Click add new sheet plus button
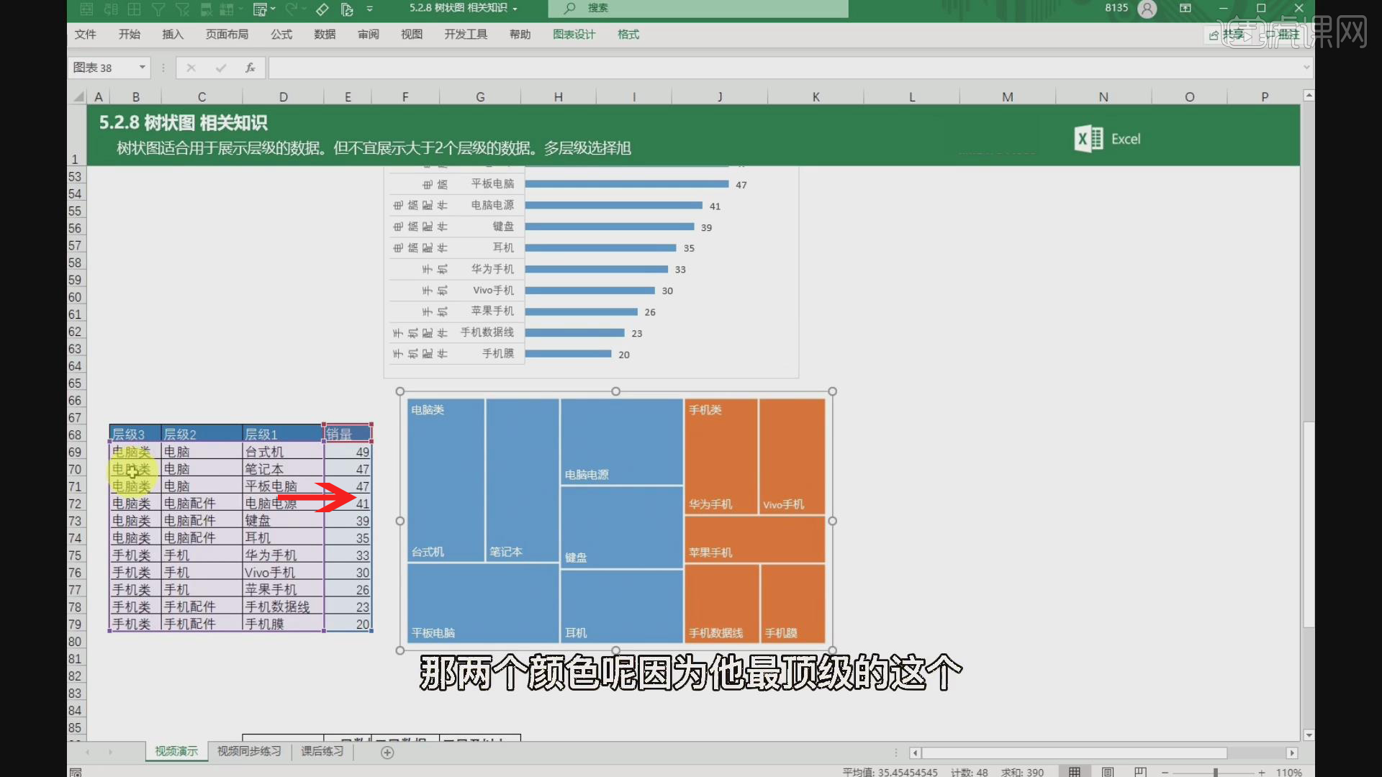The image size is (1382, 777). point(387,751)
